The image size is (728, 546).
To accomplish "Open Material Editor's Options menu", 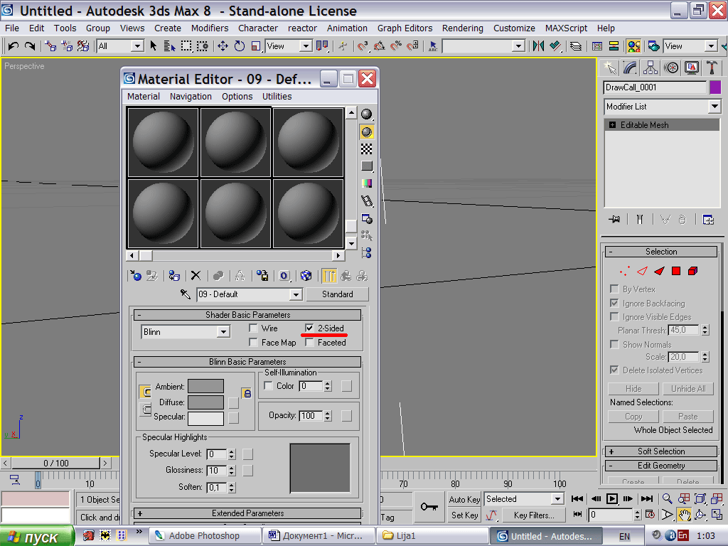I will tap(237, 97).
